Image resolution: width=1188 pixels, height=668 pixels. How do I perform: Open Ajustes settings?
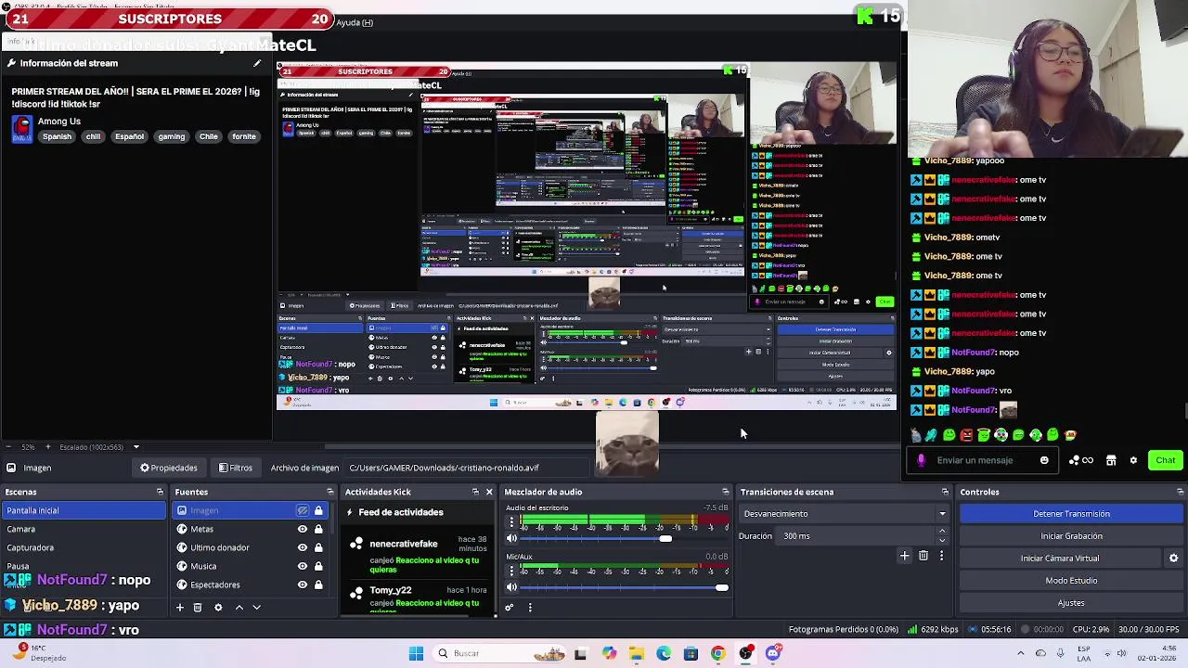click(1071, 603)
